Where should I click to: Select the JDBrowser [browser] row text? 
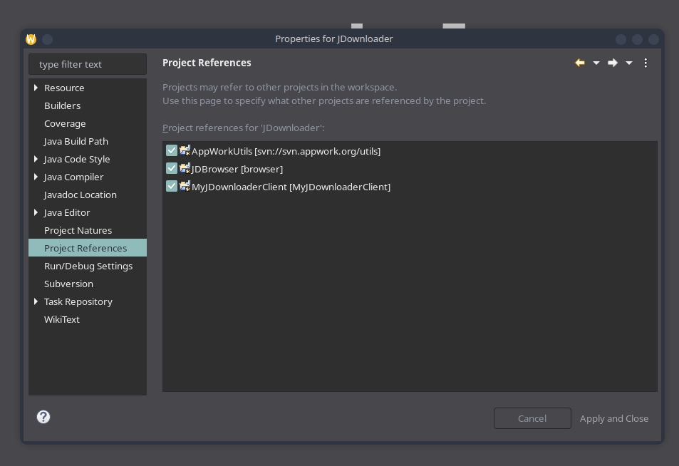237,169
